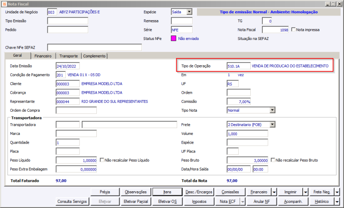Expand the arrow next to Financeiro button
This screenshot has height=208, width=344.
274,192
